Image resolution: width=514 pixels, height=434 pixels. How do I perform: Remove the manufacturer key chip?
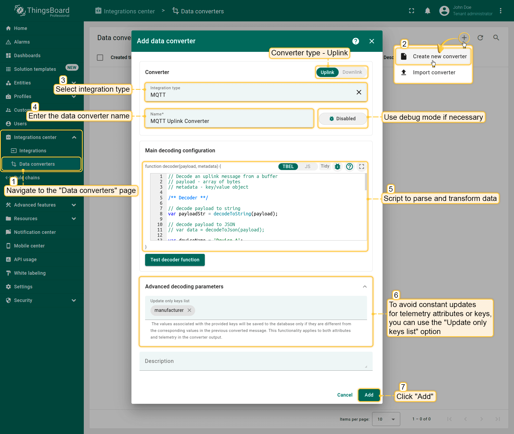point(189,310)
